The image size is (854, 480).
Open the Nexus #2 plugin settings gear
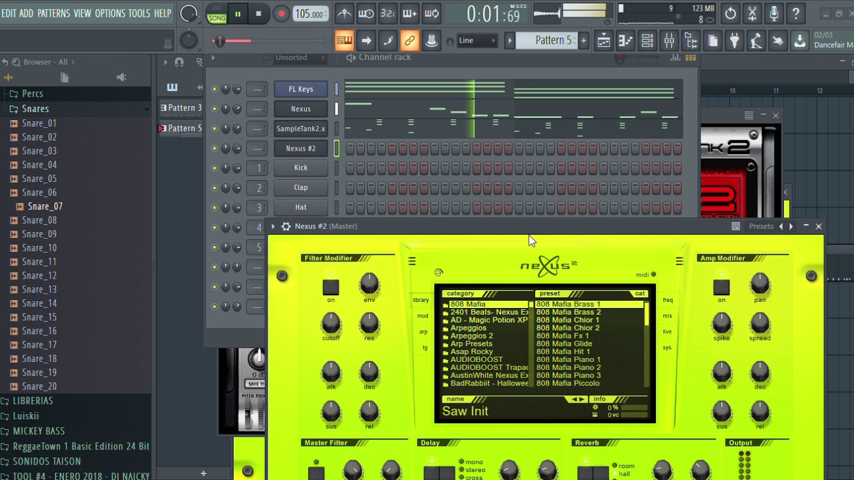[286, 227]
